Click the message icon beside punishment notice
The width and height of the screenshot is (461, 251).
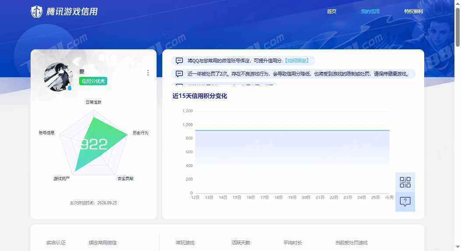tap(179, 74)
